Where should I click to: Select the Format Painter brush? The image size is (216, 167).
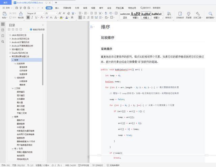tap(21, 13)
